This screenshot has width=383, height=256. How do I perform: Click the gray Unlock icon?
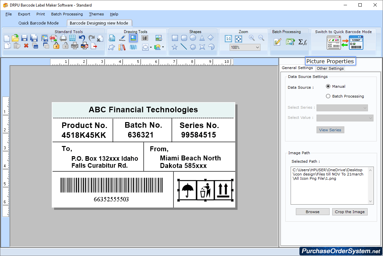(x=65, y=46)
